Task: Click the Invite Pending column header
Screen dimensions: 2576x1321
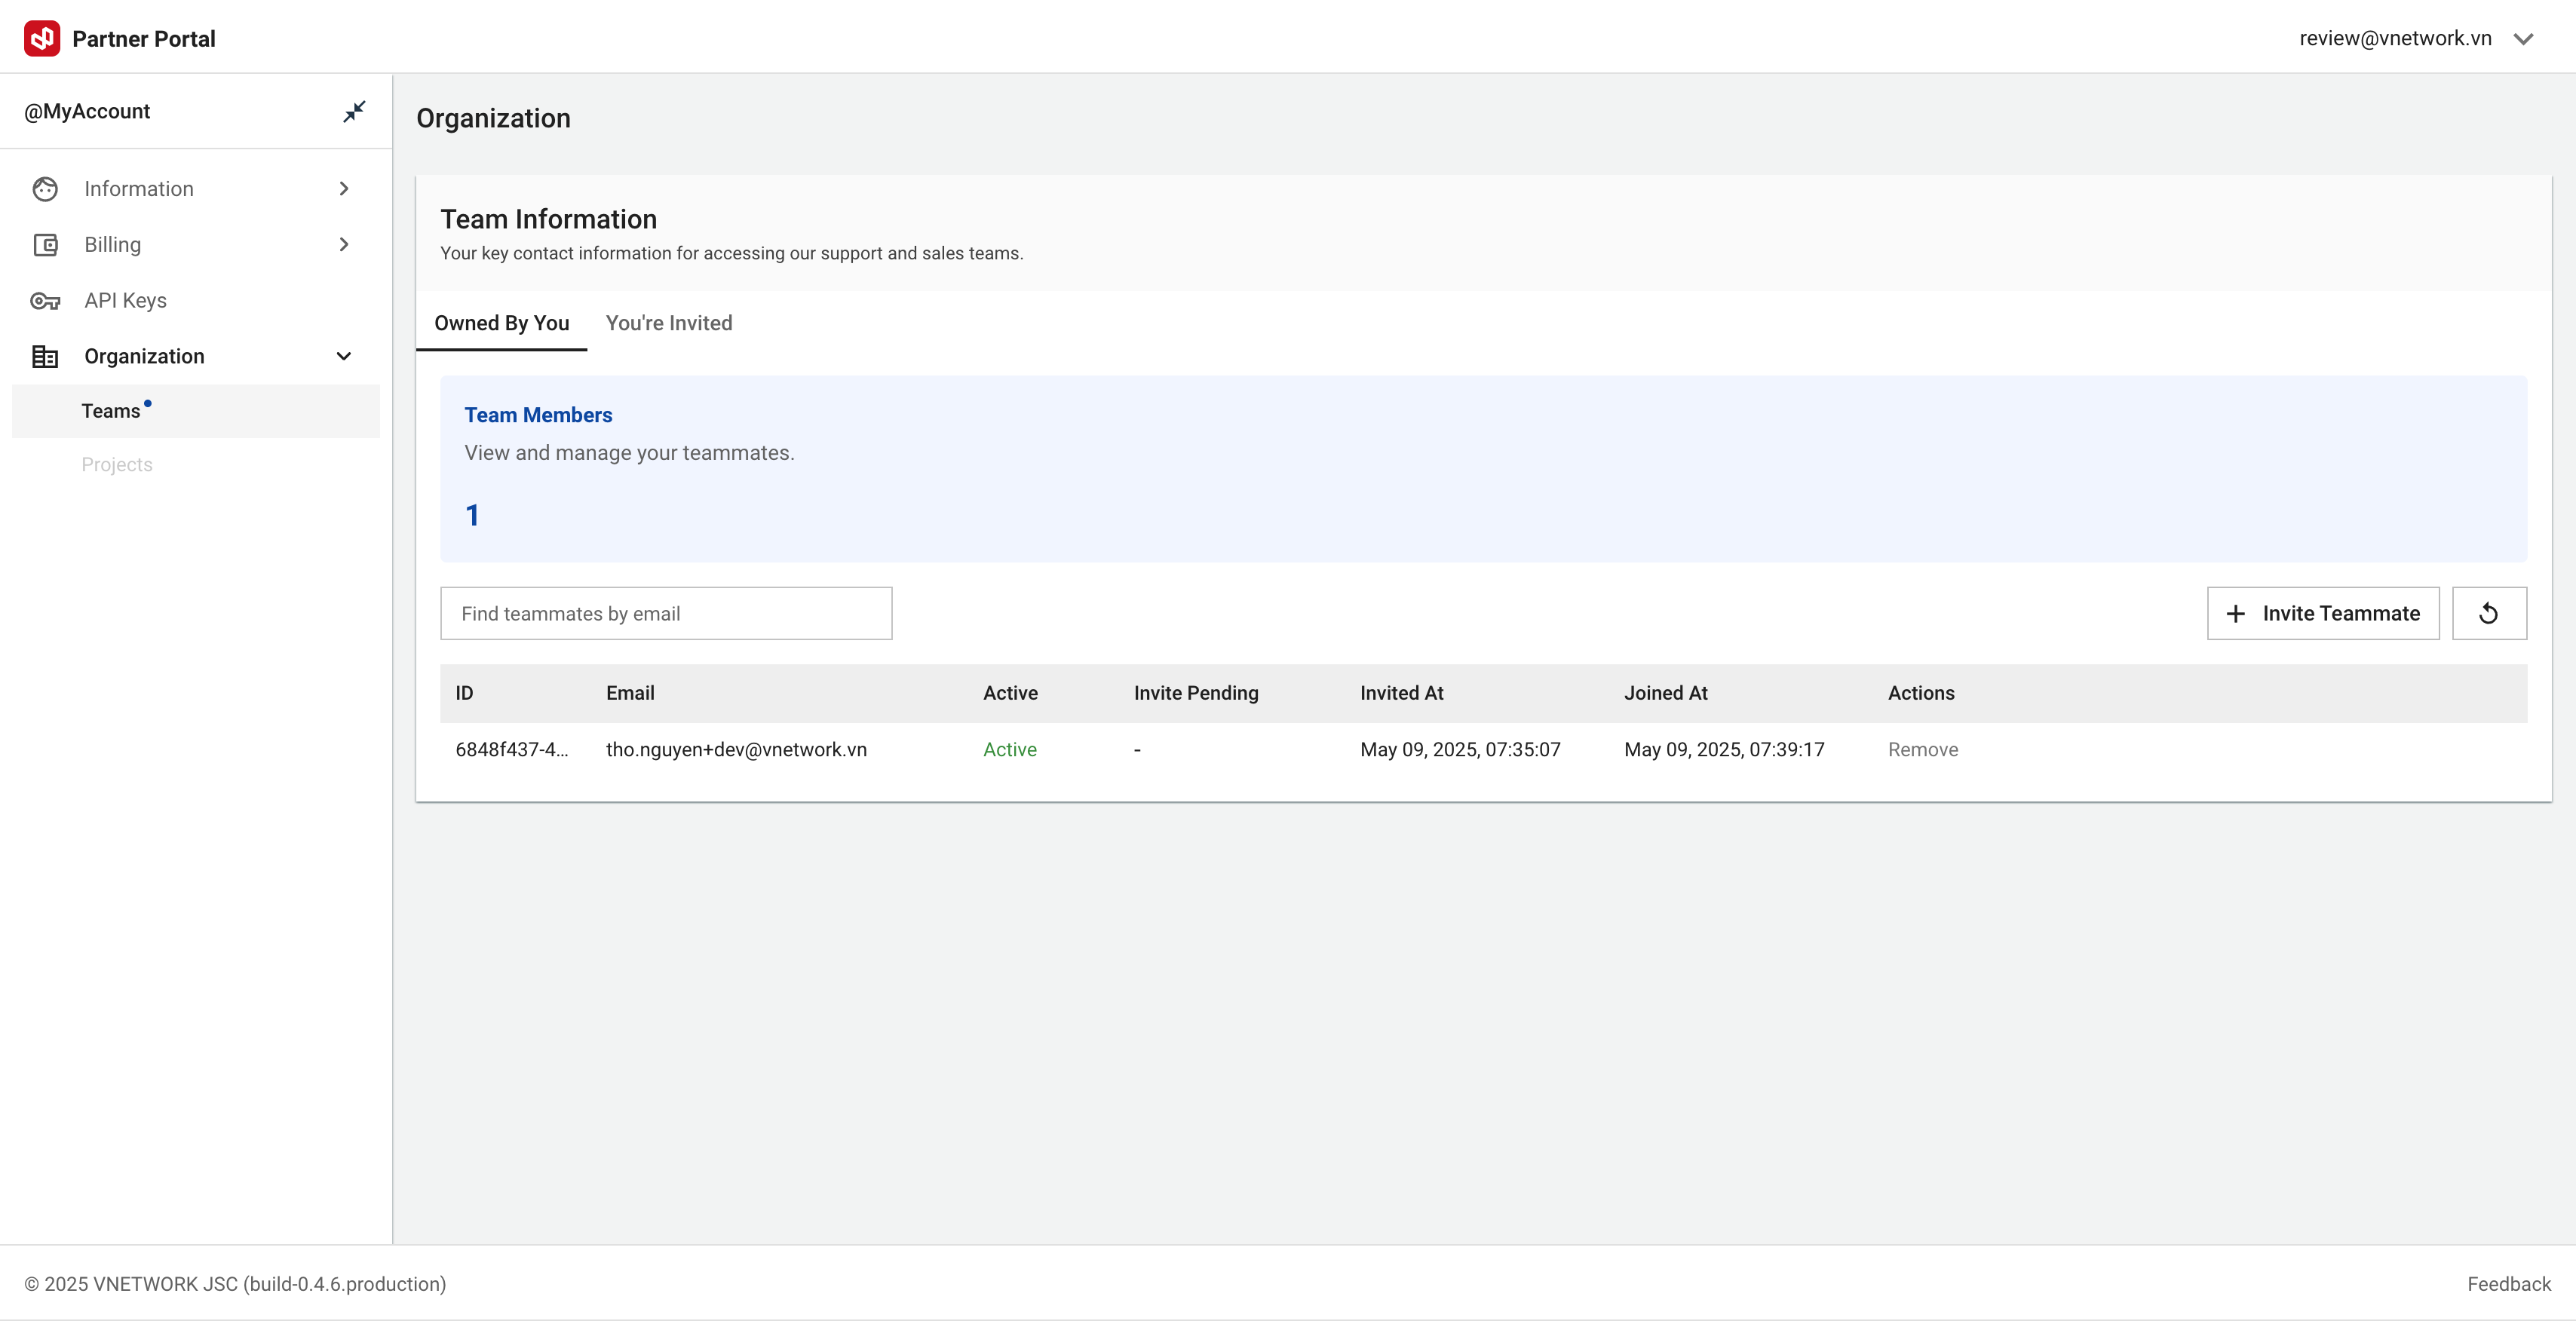Action: click(x=1196, y=693)
